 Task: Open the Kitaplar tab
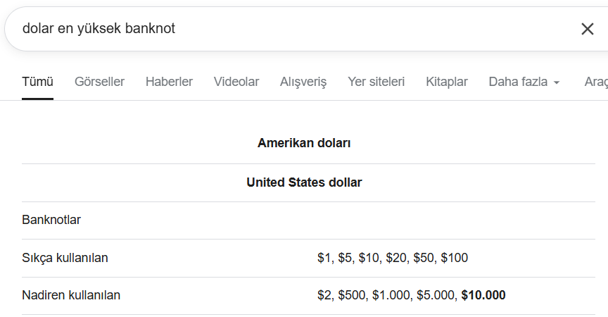447,82
